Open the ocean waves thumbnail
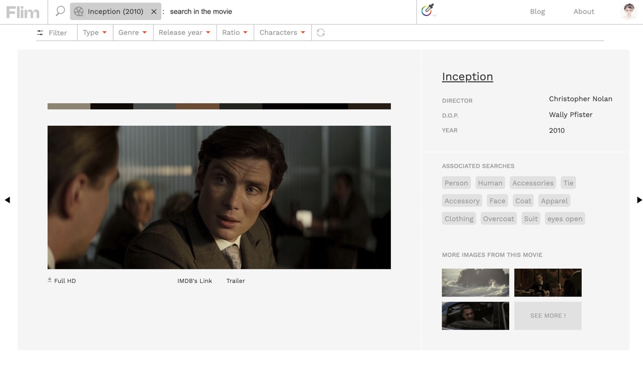The image size is (643, 378). tap(475, 282)
